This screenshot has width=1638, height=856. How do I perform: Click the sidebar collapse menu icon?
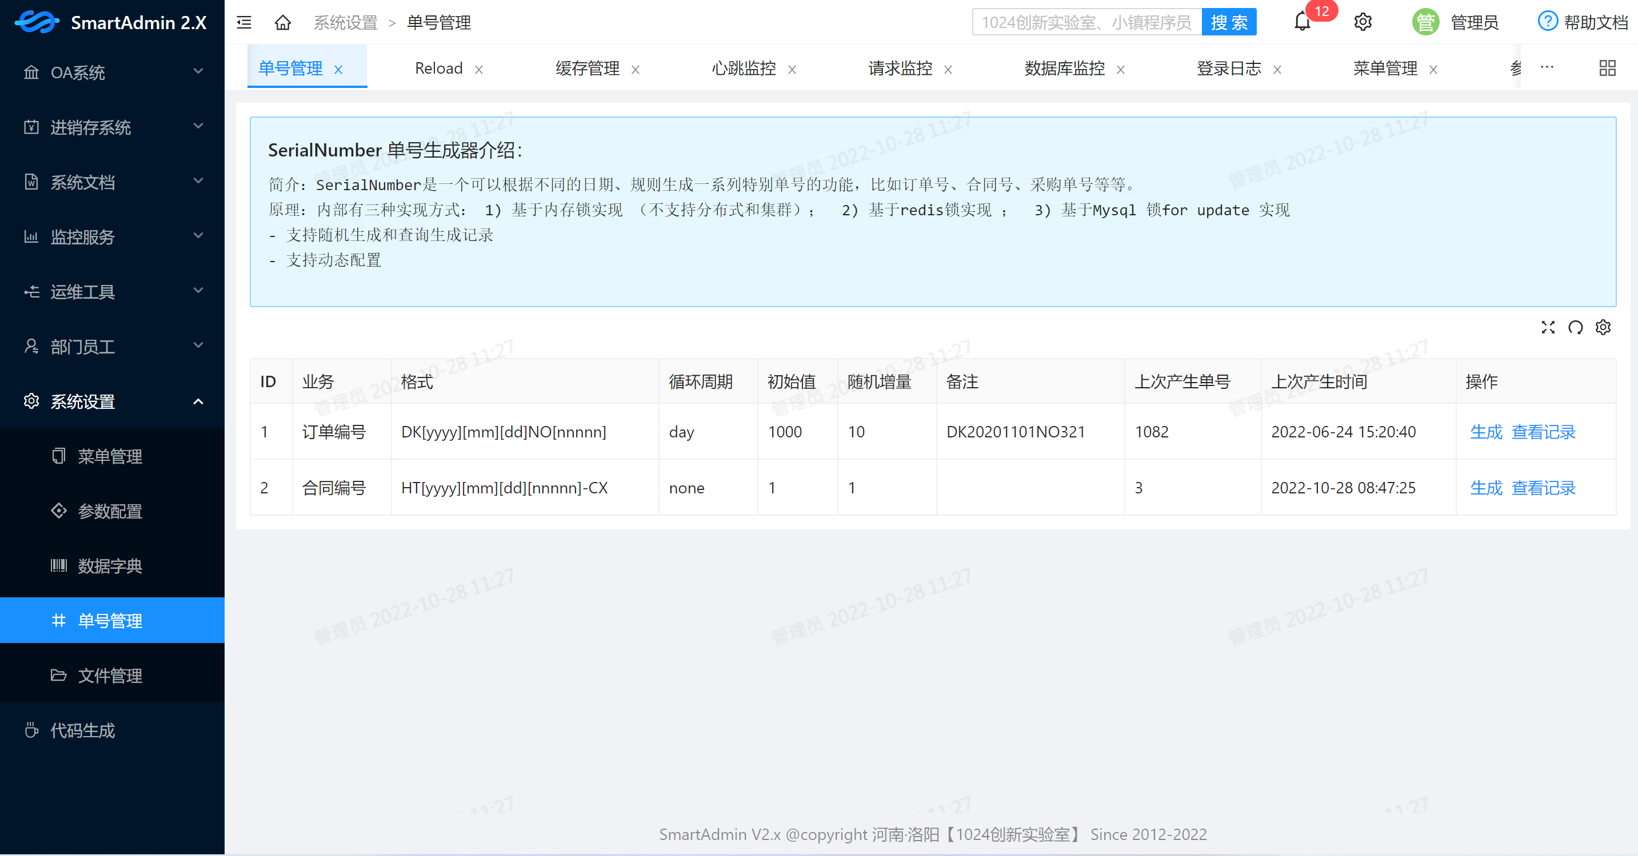tap(244, 23)
